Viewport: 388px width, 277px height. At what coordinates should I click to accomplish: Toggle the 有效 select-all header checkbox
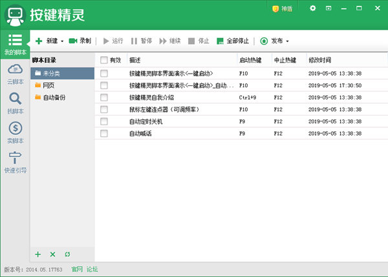[x=103, y=60]
